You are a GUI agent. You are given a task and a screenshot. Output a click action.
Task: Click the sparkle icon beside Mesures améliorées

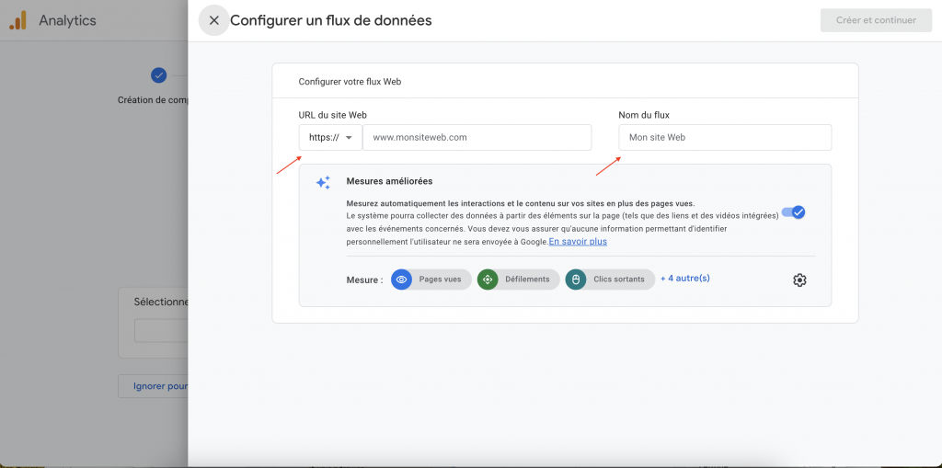tap(323, 183)
